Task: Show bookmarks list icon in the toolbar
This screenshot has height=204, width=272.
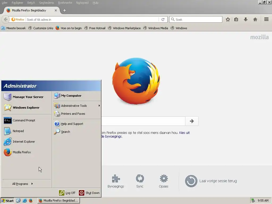Action: tap(236, 19)
